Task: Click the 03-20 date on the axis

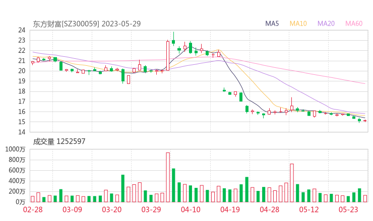Action: coord(112,210)
